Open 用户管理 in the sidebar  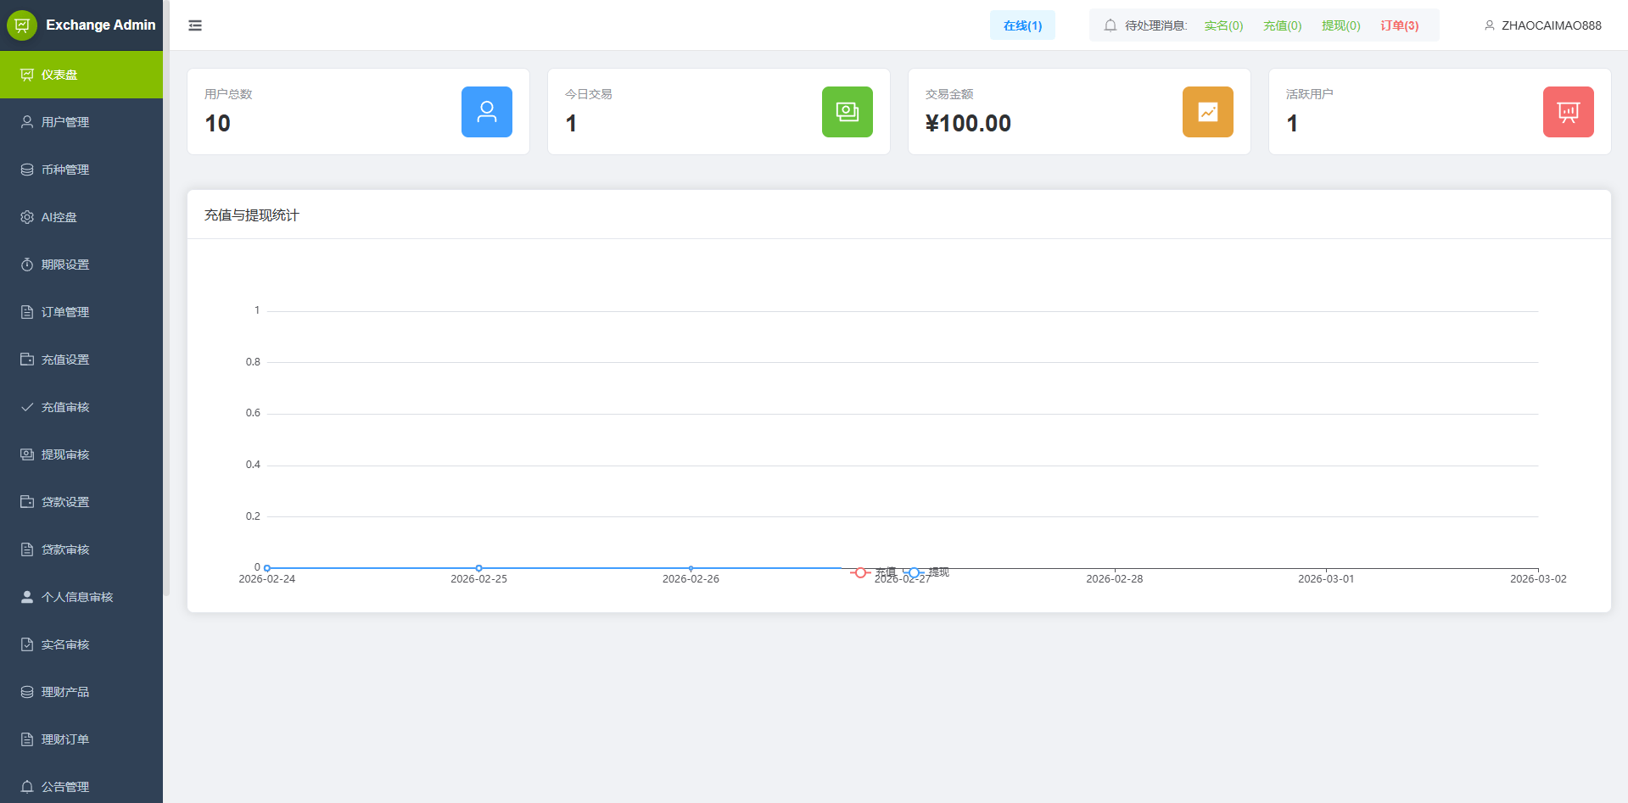point(65,122)
